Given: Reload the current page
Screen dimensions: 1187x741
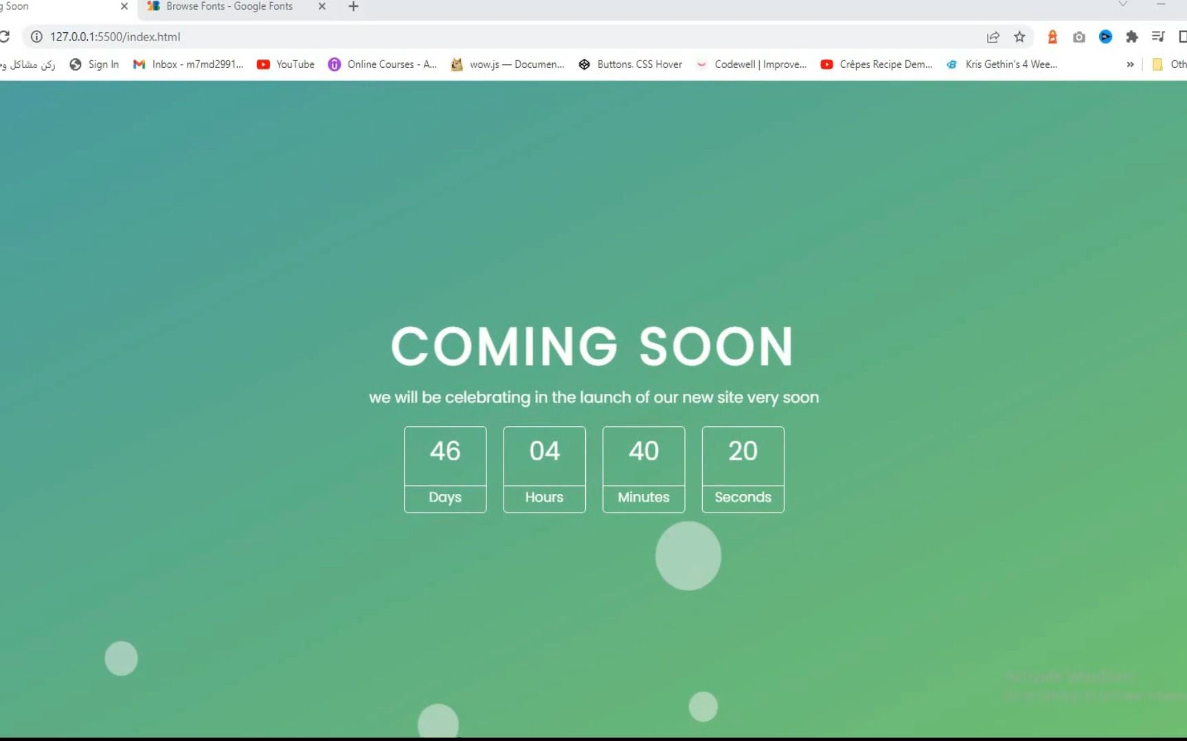Looking at the screenshot, I should tap(5, 36).
